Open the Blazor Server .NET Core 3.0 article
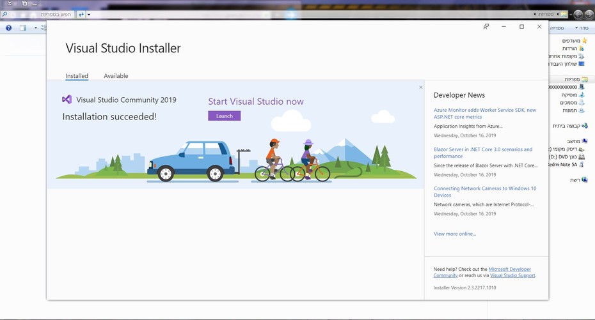 482,153
